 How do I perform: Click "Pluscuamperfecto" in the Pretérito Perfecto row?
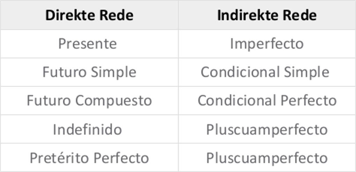click(x=267, y=158)
